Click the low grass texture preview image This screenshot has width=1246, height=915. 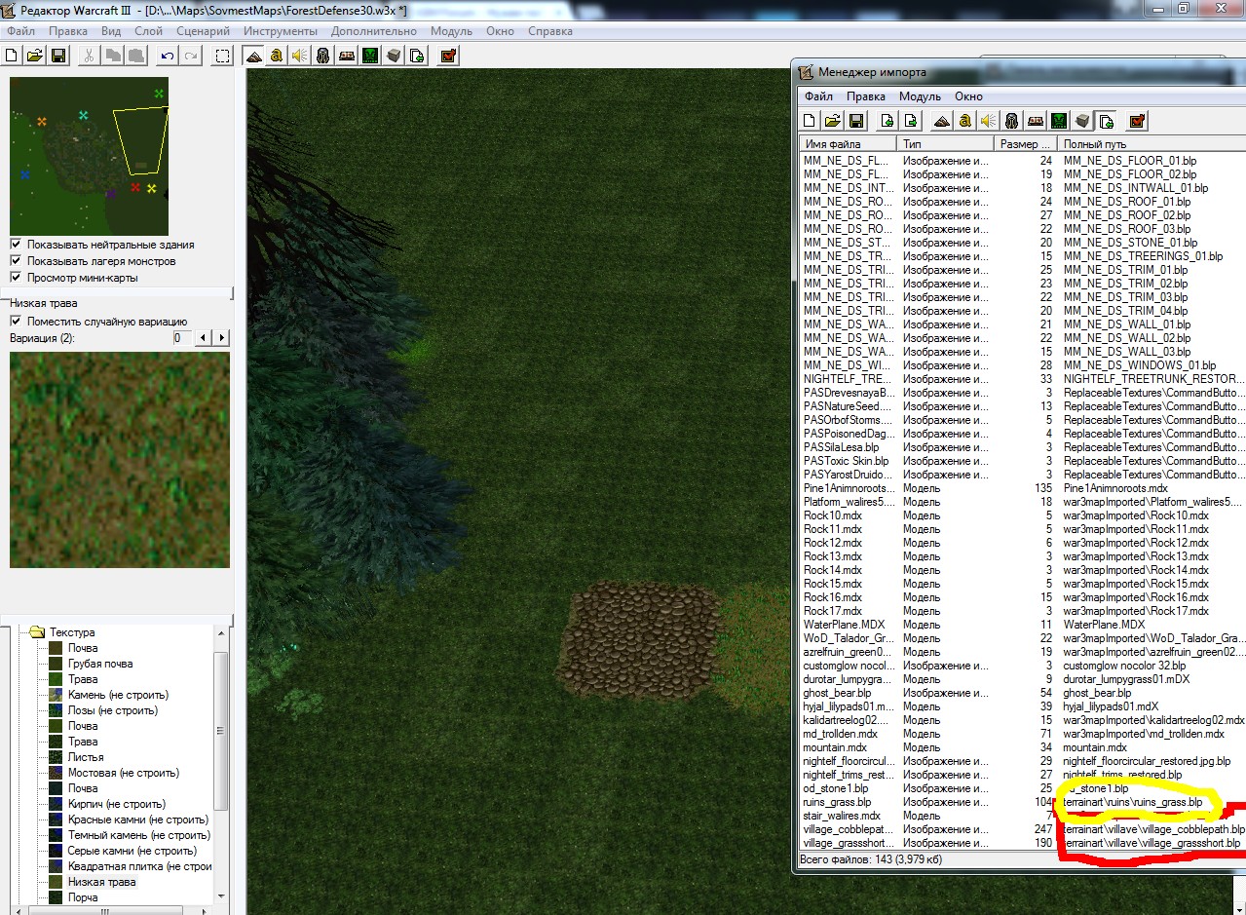[120, 460]
